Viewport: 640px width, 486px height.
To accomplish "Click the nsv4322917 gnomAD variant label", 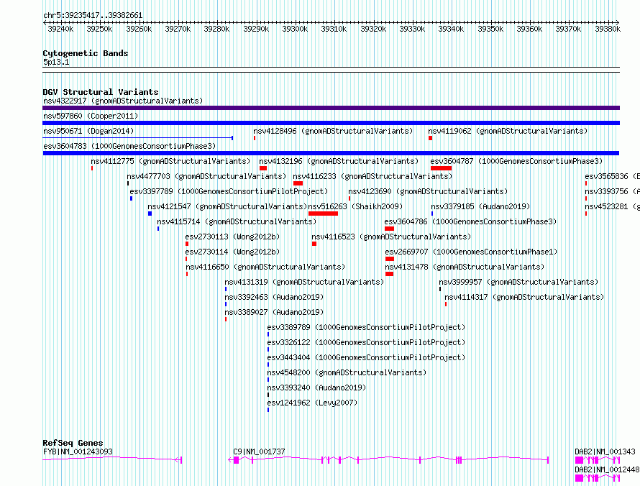I will (123, 101).
